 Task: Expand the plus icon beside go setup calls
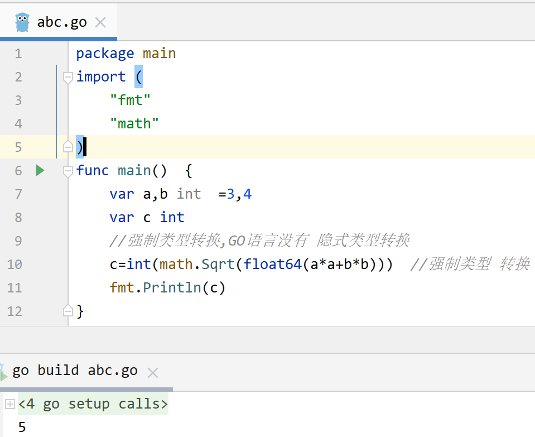pyautogui.click(x=9, y=404)
